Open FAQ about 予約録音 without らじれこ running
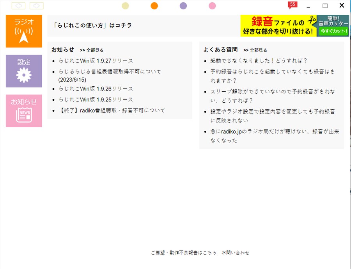 [x=273, y=76]
